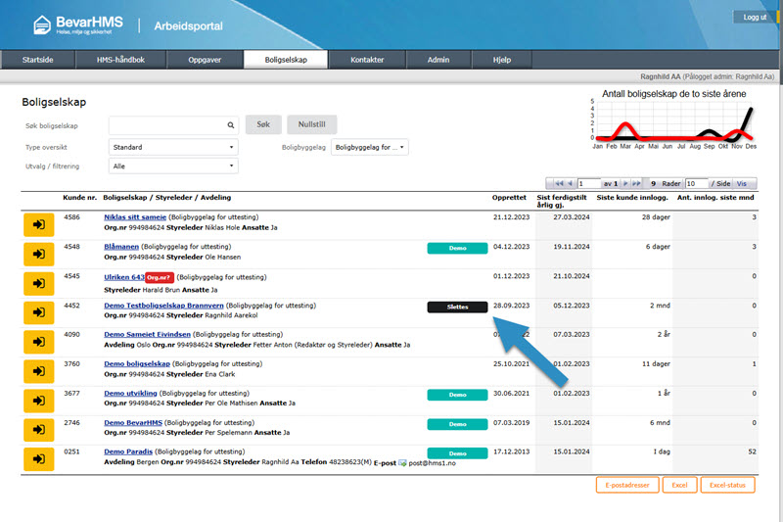Click login arrow icon for Blåmanen row

coord(38,253)
